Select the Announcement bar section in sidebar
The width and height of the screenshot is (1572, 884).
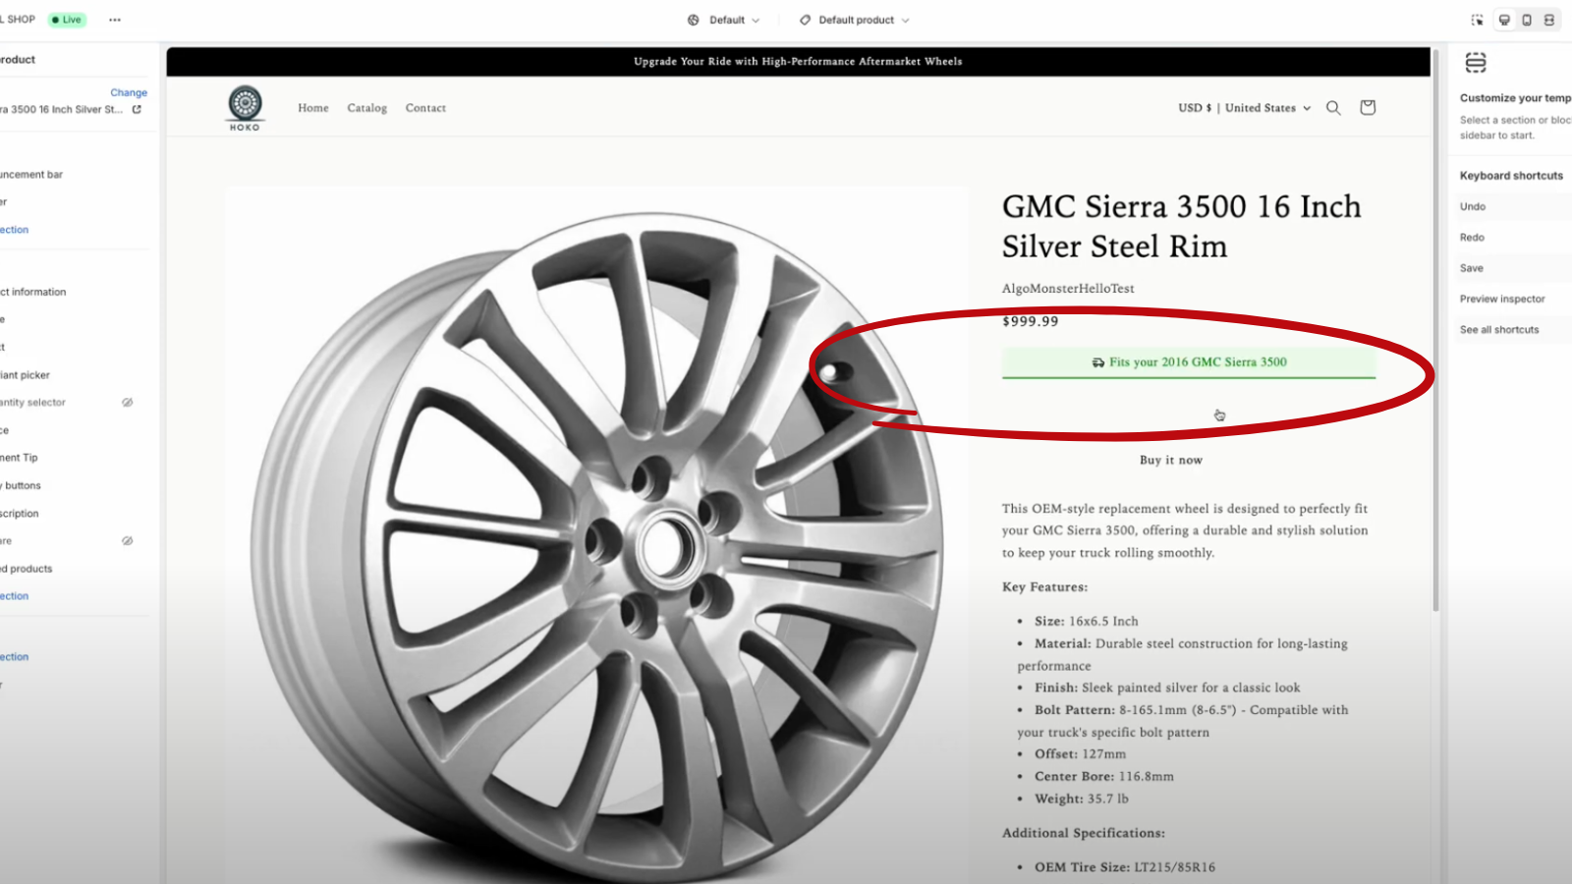(31, 175)
